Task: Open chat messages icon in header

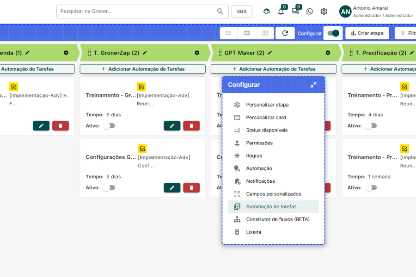Action: [295, 12]
